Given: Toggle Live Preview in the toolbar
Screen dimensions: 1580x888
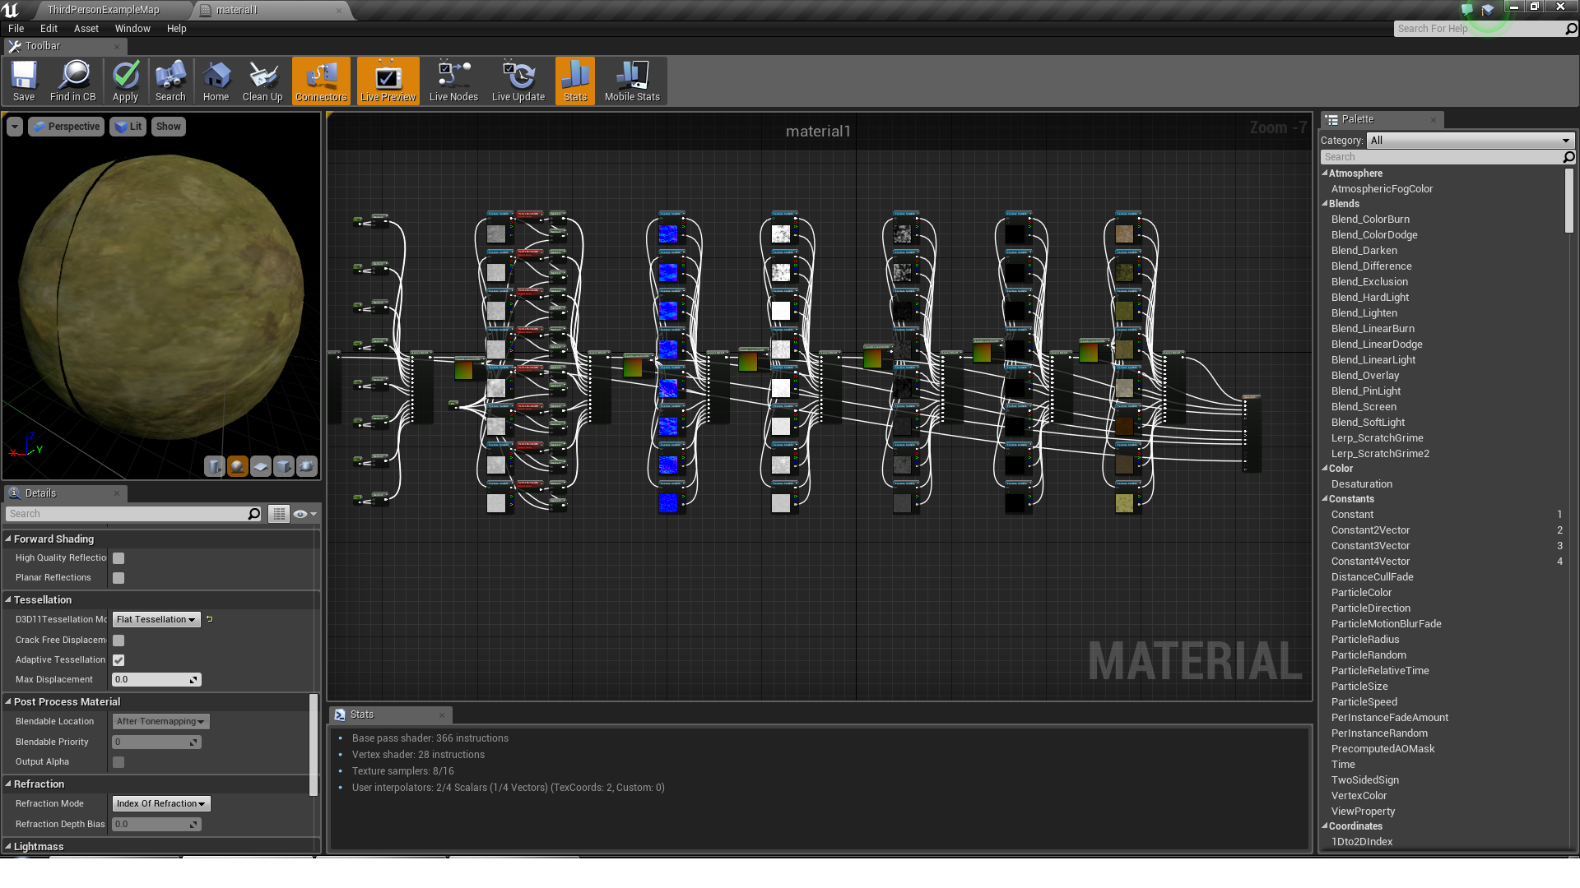Looking at the screenshot, I should (388, 81).
